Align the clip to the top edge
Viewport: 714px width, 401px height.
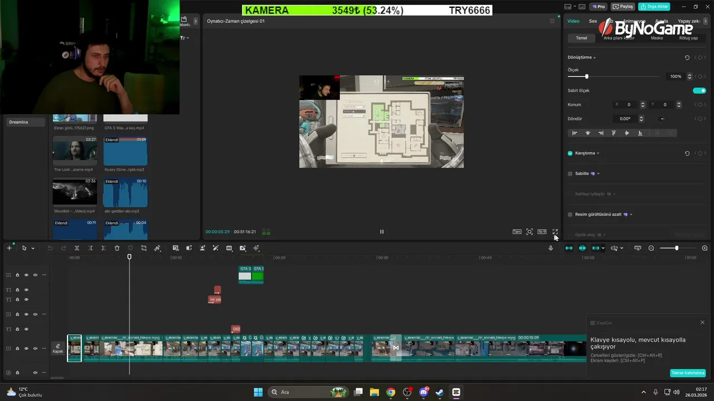(614, 133)
